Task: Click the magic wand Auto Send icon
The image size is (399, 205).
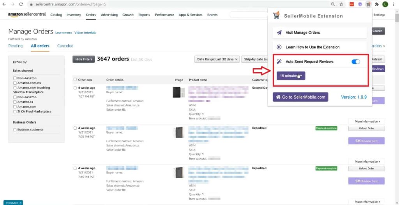Action: [279, 62]
